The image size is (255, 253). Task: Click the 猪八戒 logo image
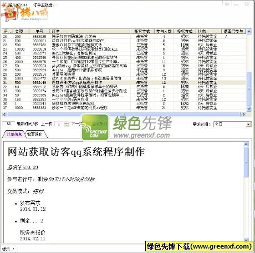click(24, 13)
